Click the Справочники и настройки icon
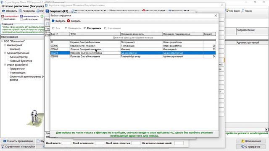269x151 pixels. click(3, 147)
